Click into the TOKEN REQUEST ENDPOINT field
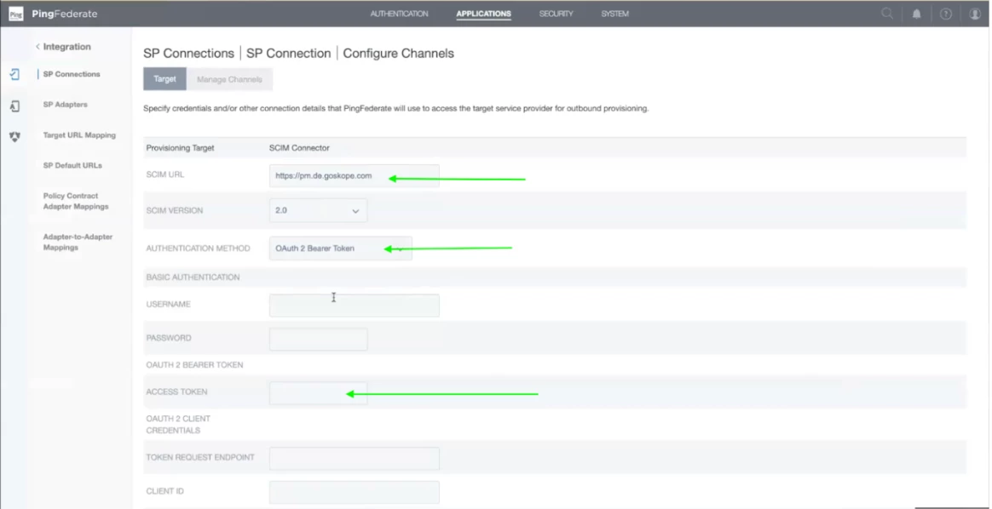992x509 pixels. point(355,459)
